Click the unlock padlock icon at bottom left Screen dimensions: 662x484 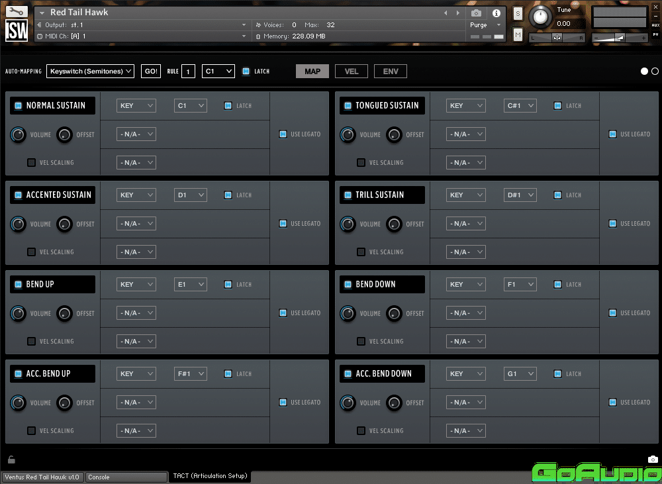pos(11,460)
